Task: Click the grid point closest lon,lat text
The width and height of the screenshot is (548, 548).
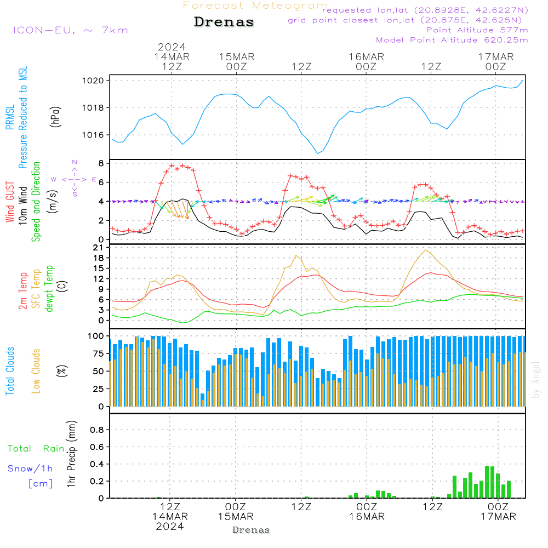Action: point(405,20)
